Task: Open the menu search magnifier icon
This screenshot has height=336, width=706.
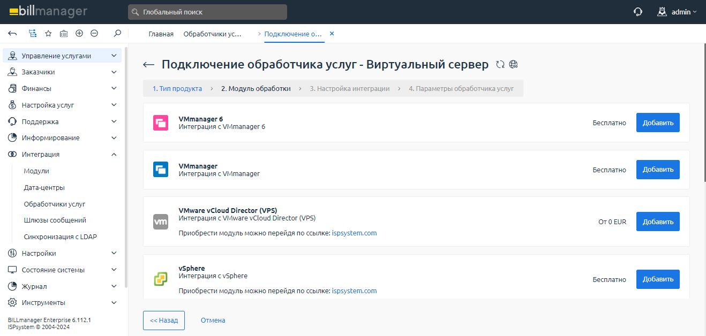Action: tap(117, 33)
